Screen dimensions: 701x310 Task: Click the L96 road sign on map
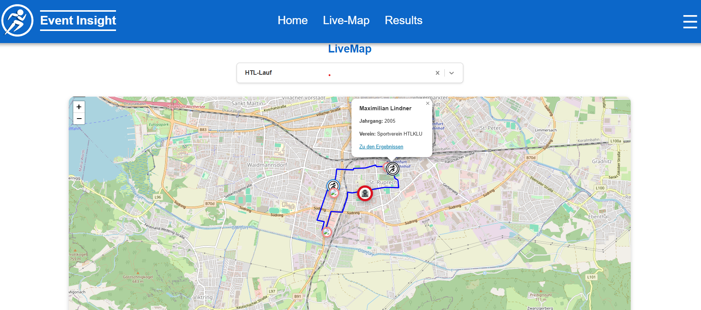158,197
